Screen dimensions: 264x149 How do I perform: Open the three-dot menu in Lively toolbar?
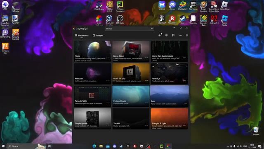[x=181, y=35]
